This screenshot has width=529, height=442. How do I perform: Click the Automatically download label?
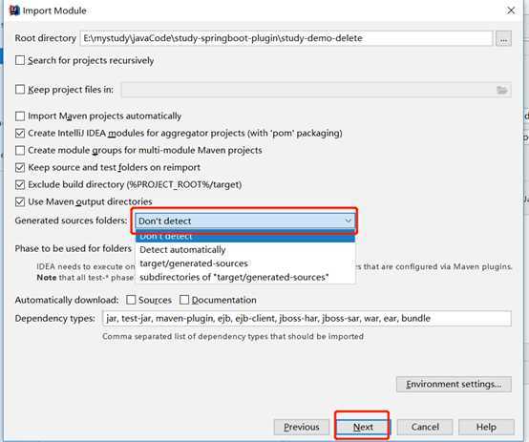67,300
